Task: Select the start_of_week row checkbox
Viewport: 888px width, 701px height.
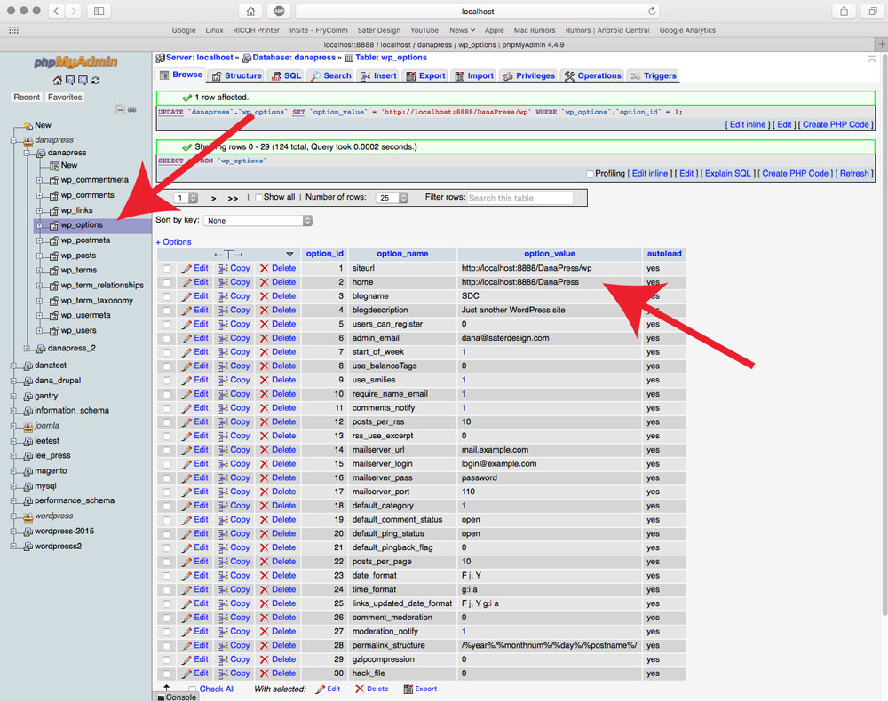Action: 167,352
